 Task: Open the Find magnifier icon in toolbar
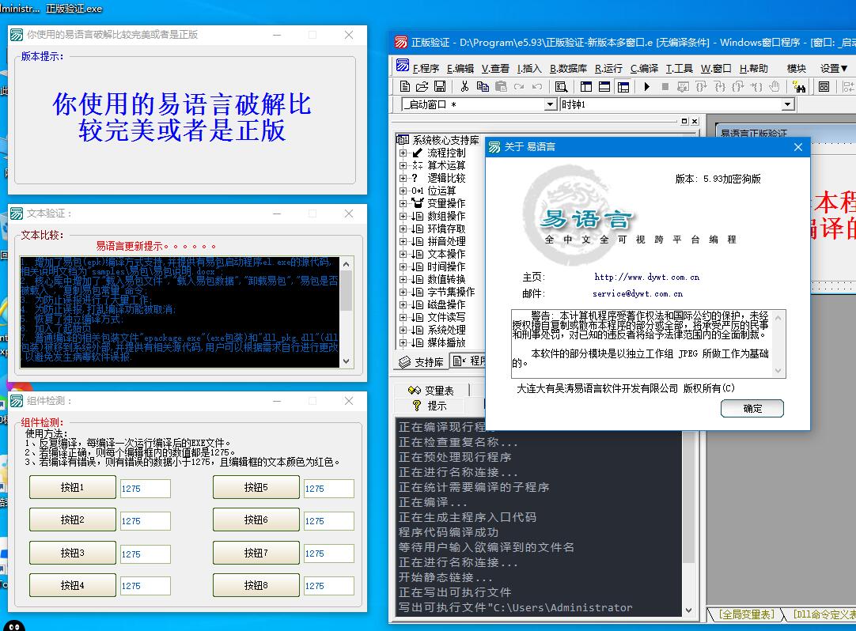pyautogui.click(x=561, y=86)
